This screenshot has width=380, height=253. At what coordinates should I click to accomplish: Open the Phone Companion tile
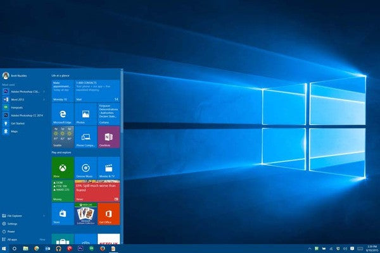click(85, 137)
